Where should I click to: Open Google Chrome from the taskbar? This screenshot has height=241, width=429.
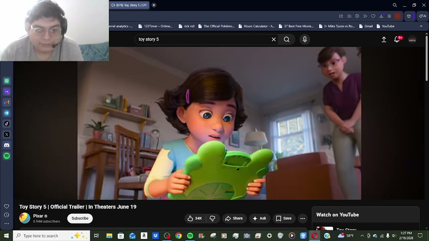point(179,236)
